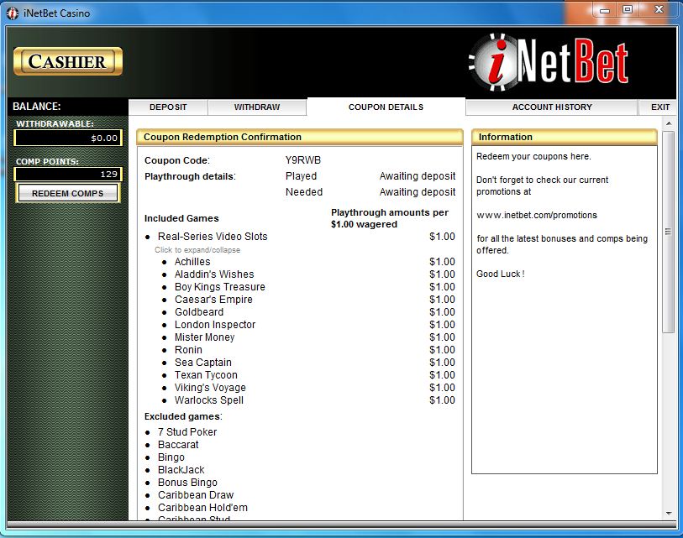The width and height of the screenshot is (683, 538).
Task: Click the Goldbeard game entry
Action: tap(199, 312)
